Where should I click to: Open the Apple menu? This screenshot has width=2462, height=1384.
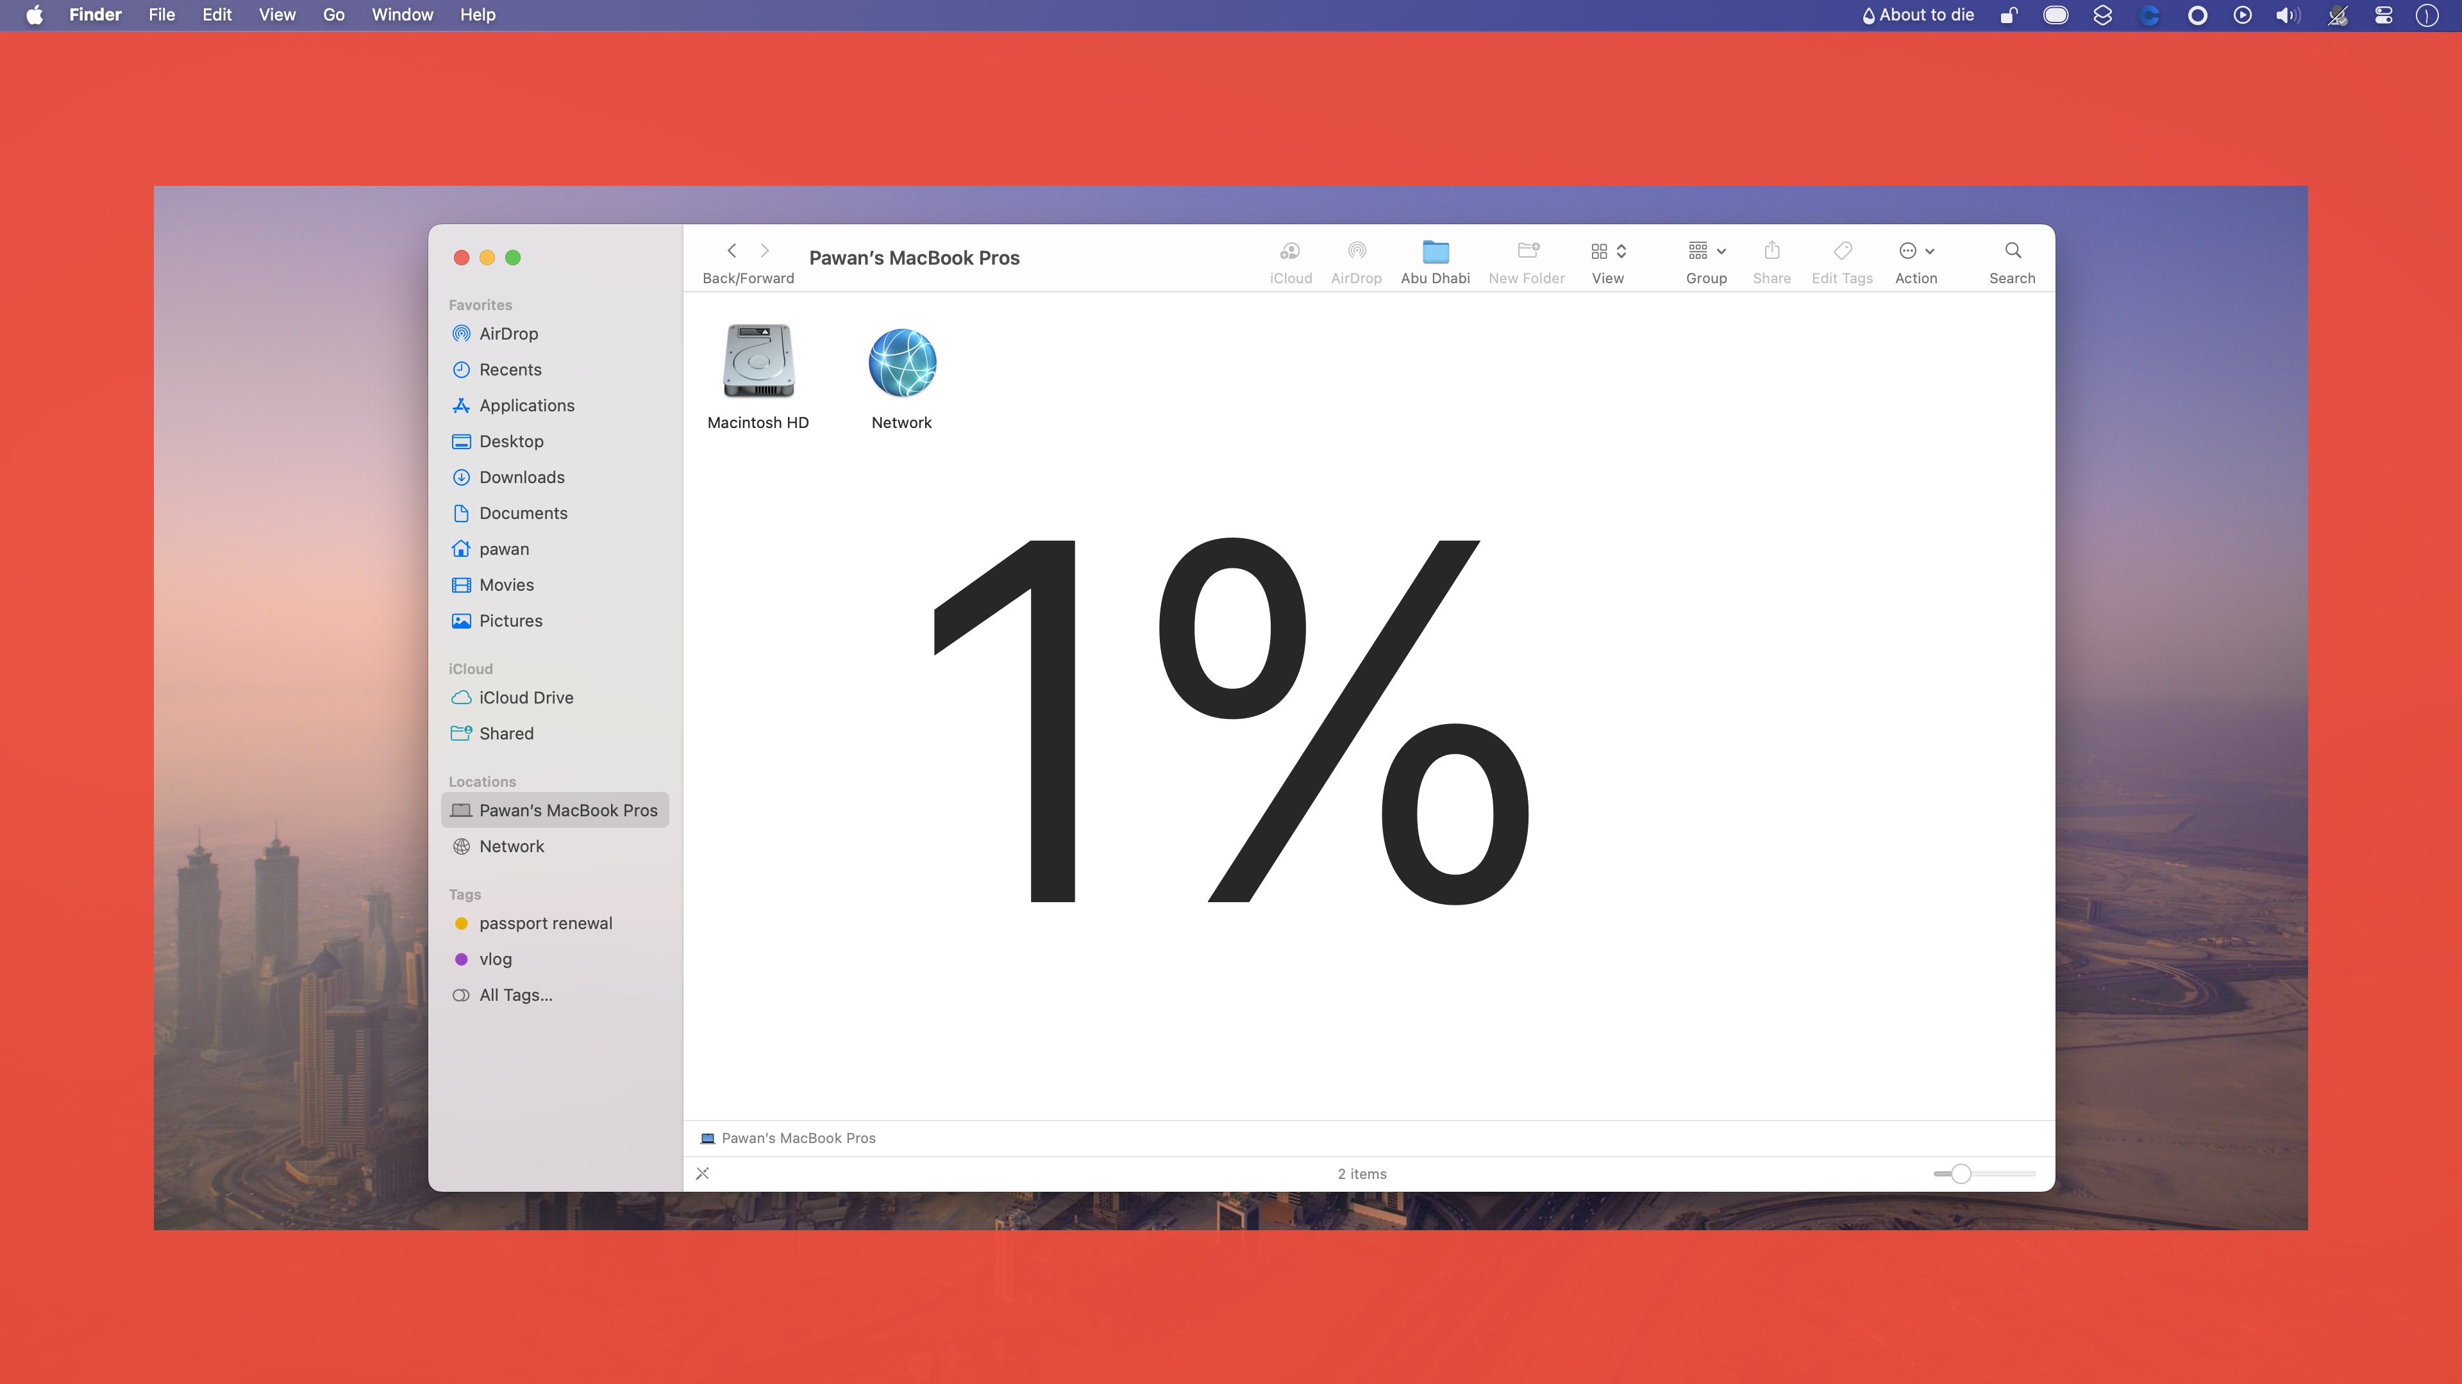pos(35,14)
